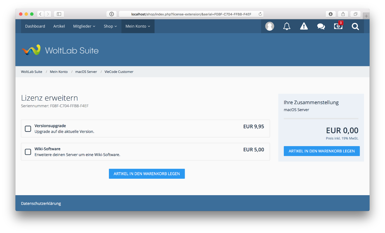
Task: Open the conversations speech bubble icon
Action: [x=321, y=26]
